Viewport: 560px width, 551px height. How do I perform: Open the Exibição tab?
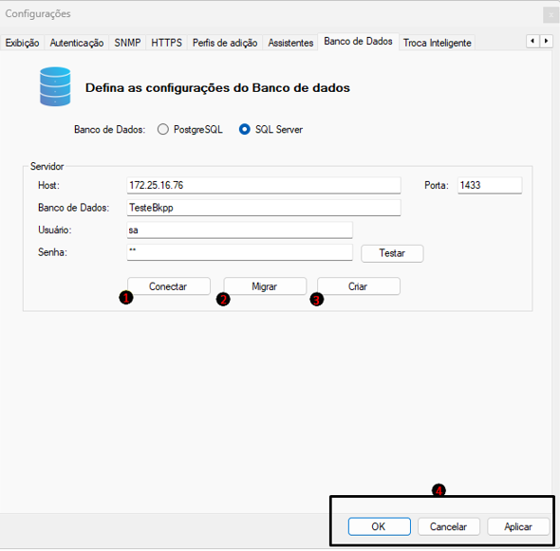(22, 43)
